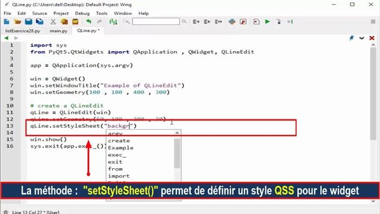Click the Copy icon in toolbar
This screenshot has width=380, height=214.
pyautogui.click(x=65, y=22)
